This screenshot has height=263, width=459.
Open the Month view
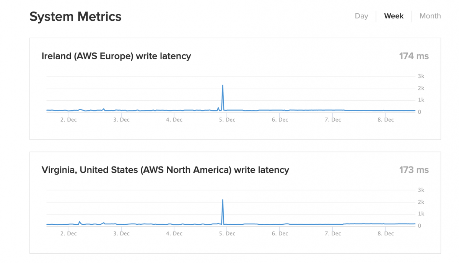(x=430, y=16)
